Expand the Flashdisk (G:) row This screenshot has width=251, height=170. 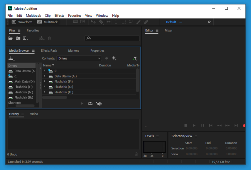tap(45, 87)
